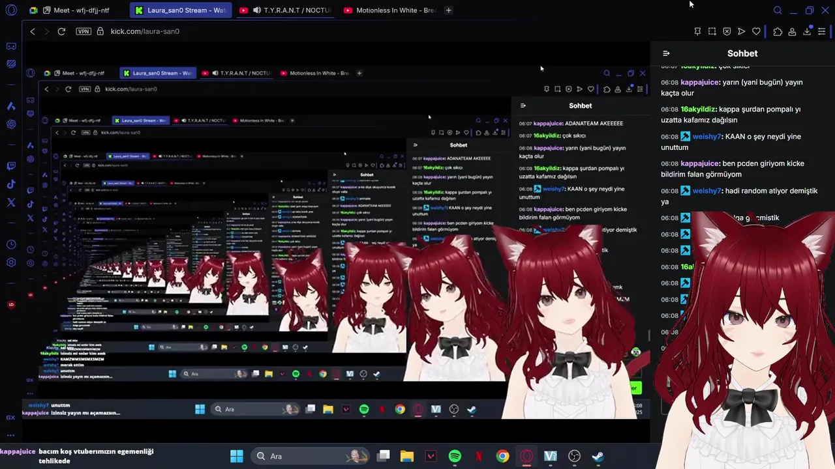Open Google Chrome from the taskbar
The image size is (835, 469).
pos(502,456)
